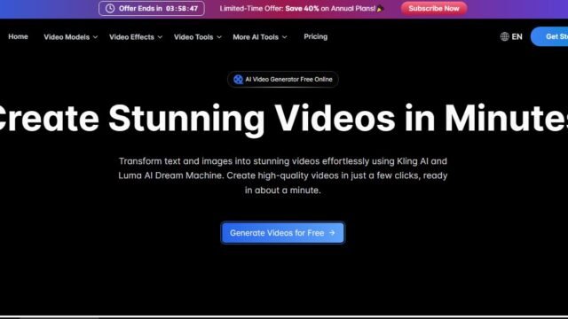This screenshot has width=568, height=319.
Task: Switch language via EN selector
Action: click(511, 36)
